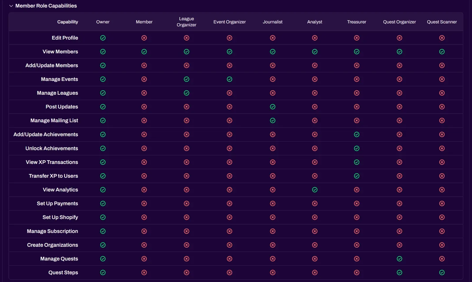Click the League Organizer checkmark for Manage Leagues
Image resolution: width=472 pixels, height=282 pixels.
point(186,93)
